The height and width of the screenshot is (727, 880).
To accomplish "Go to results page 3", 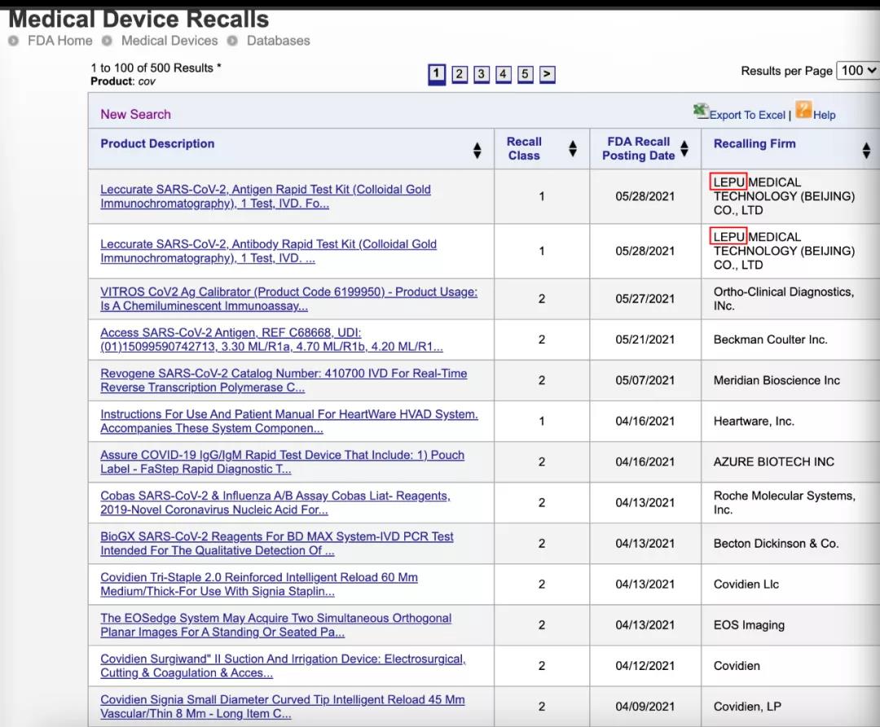I will coord(481,74).
